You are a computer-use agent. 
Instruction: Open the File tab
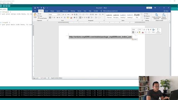35,11
